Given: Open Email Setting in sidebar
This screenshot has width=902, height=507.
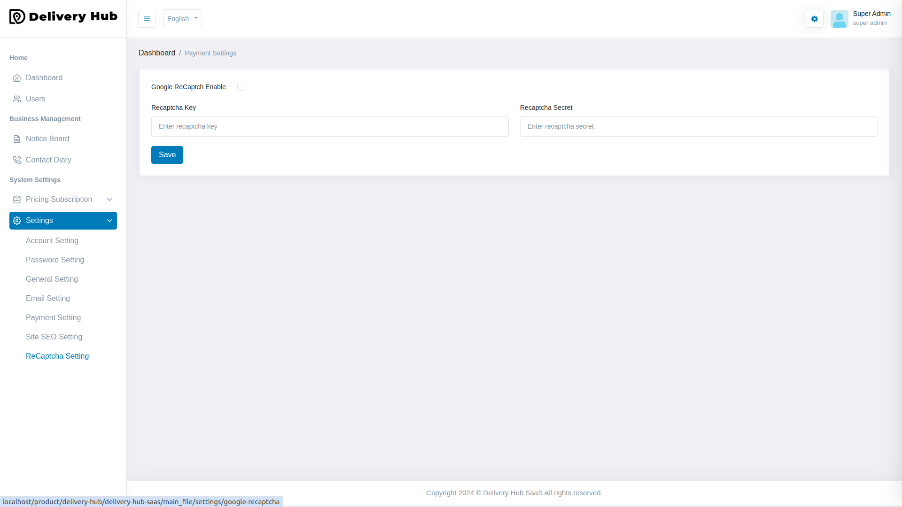Looking at the screenshot, I should coord(47,298).
